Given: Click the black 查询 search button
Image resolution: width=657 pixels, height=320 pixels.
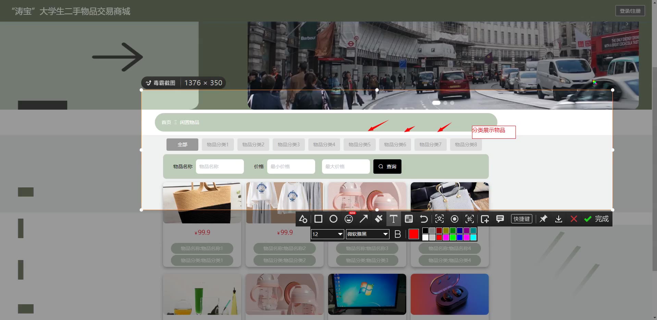Looking at the screenshot, I should pos(387,167).
